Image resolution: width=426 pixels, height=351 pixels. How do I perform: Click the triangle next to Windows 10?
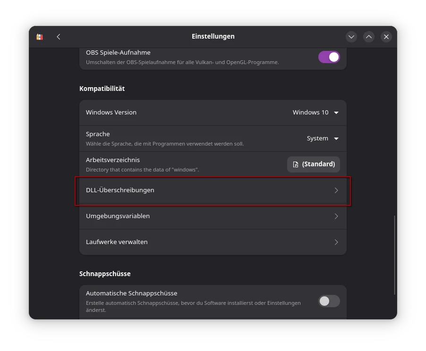336,113
